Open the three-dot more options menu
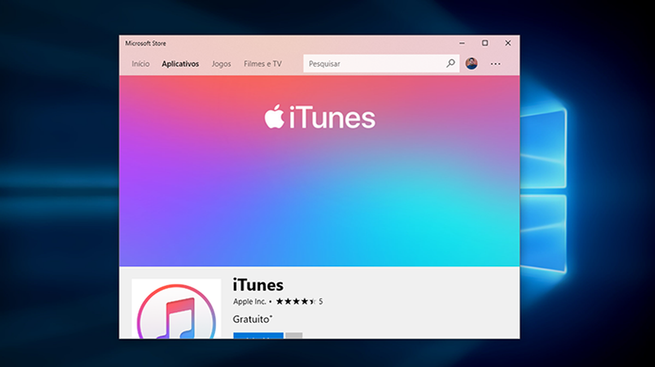655x367 pixels. pyautogui.click(x=495, y=64)
